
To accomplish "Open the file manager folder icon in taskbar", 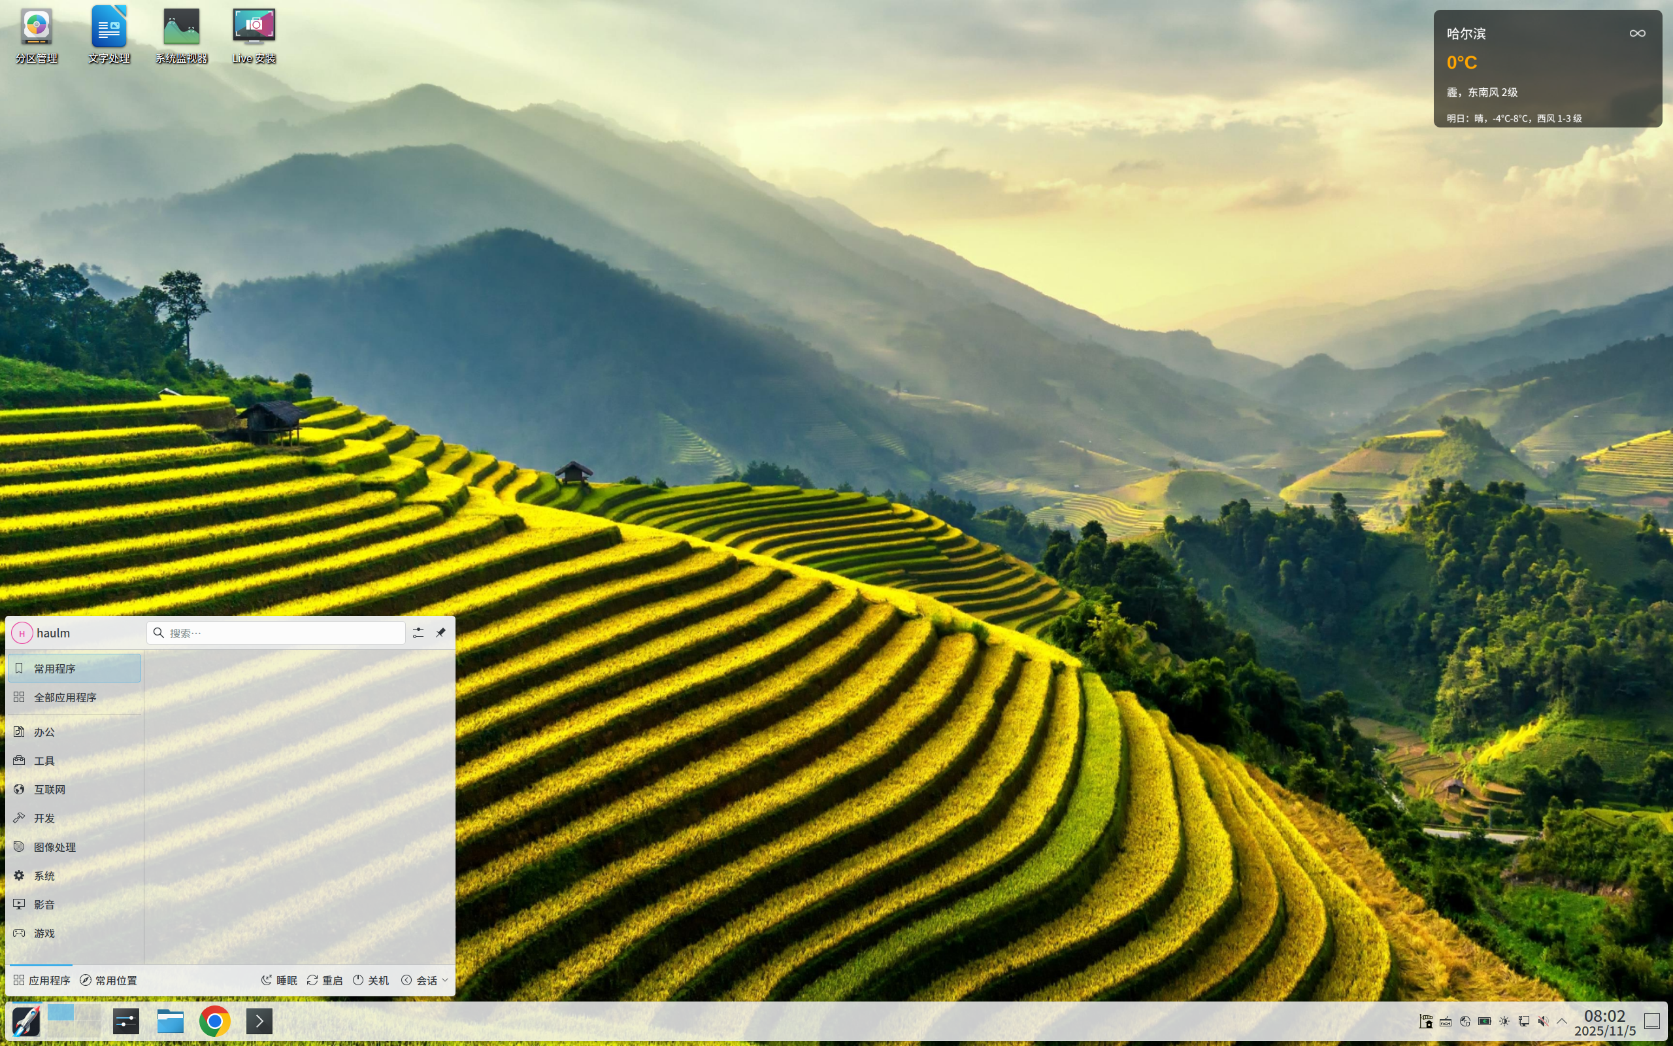I will click(x=170, y=1021).
